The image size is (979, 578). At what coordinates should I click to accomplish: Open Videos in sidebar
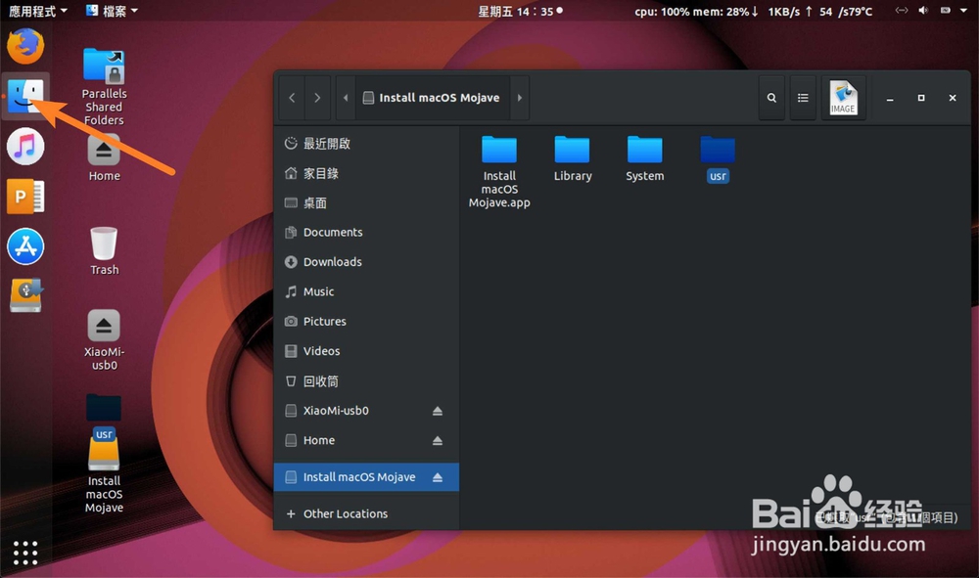366,351
